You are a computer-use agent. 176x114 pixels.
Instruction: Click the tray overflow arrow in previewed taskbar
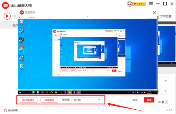[x=129, y=92]
